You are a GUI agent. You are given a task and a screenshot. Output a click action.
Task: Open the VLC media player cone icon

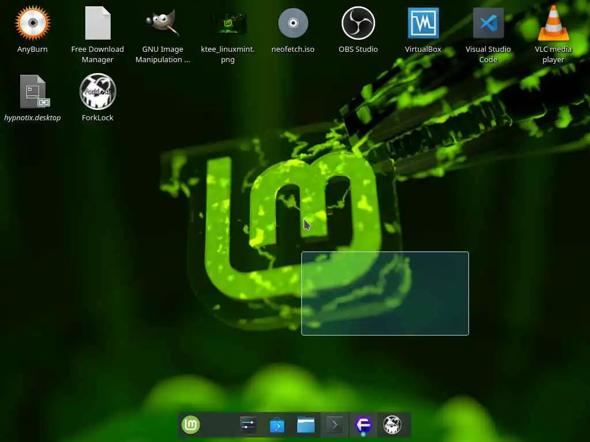(553, 23)
